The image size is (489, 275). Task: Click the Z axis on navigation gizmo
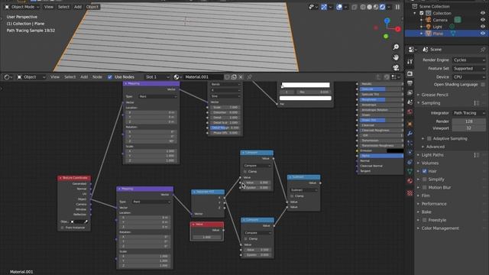coord(387,21)
